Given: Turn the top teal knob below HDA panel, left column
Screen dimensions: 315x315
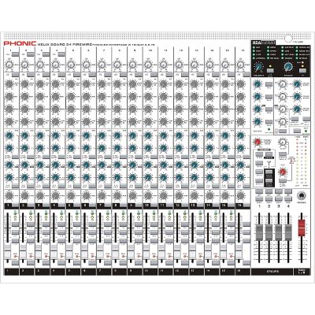Looking at the screenshot, I should [x=257, y=84].
